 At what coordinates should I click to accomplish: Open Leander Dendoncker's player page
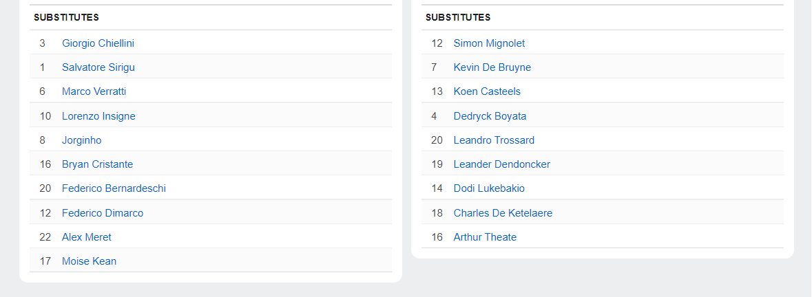click(x=501, y=164)
